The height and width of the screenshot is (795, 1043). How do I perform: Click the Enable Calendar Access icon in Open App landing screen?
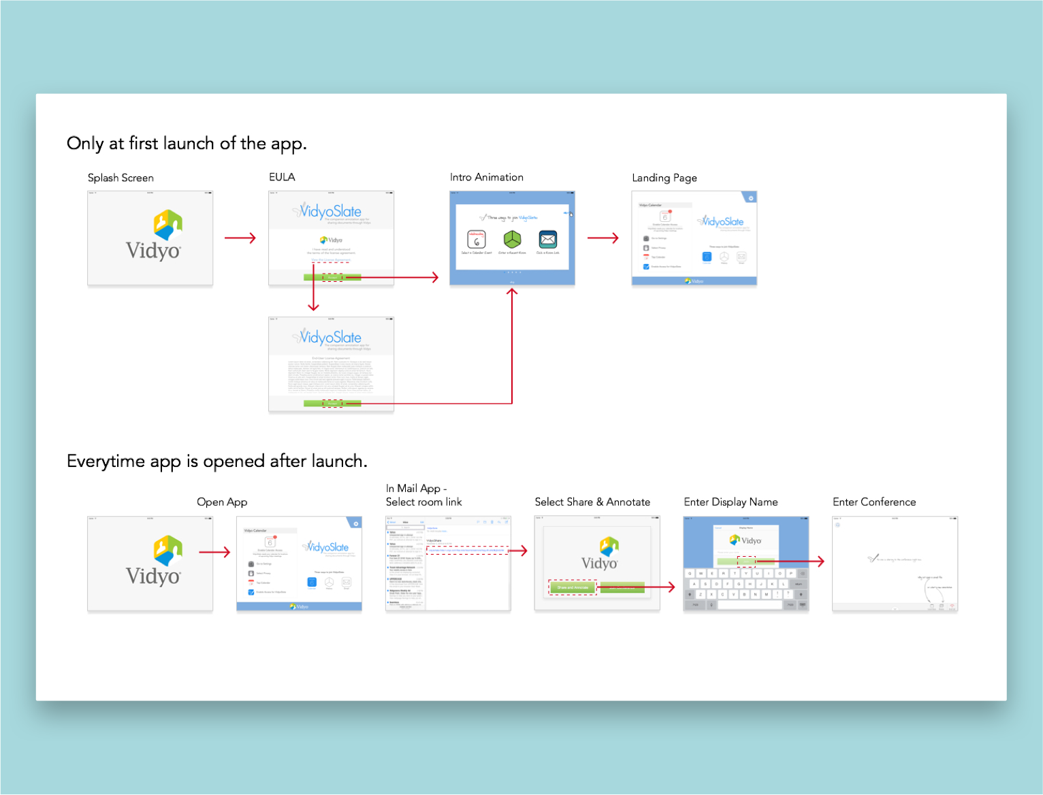click(270, 542)
